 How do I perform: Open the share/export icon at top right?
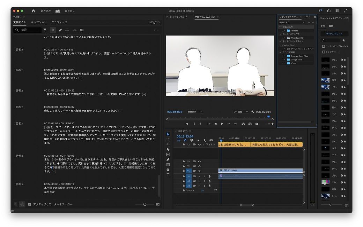pos(329,11)
